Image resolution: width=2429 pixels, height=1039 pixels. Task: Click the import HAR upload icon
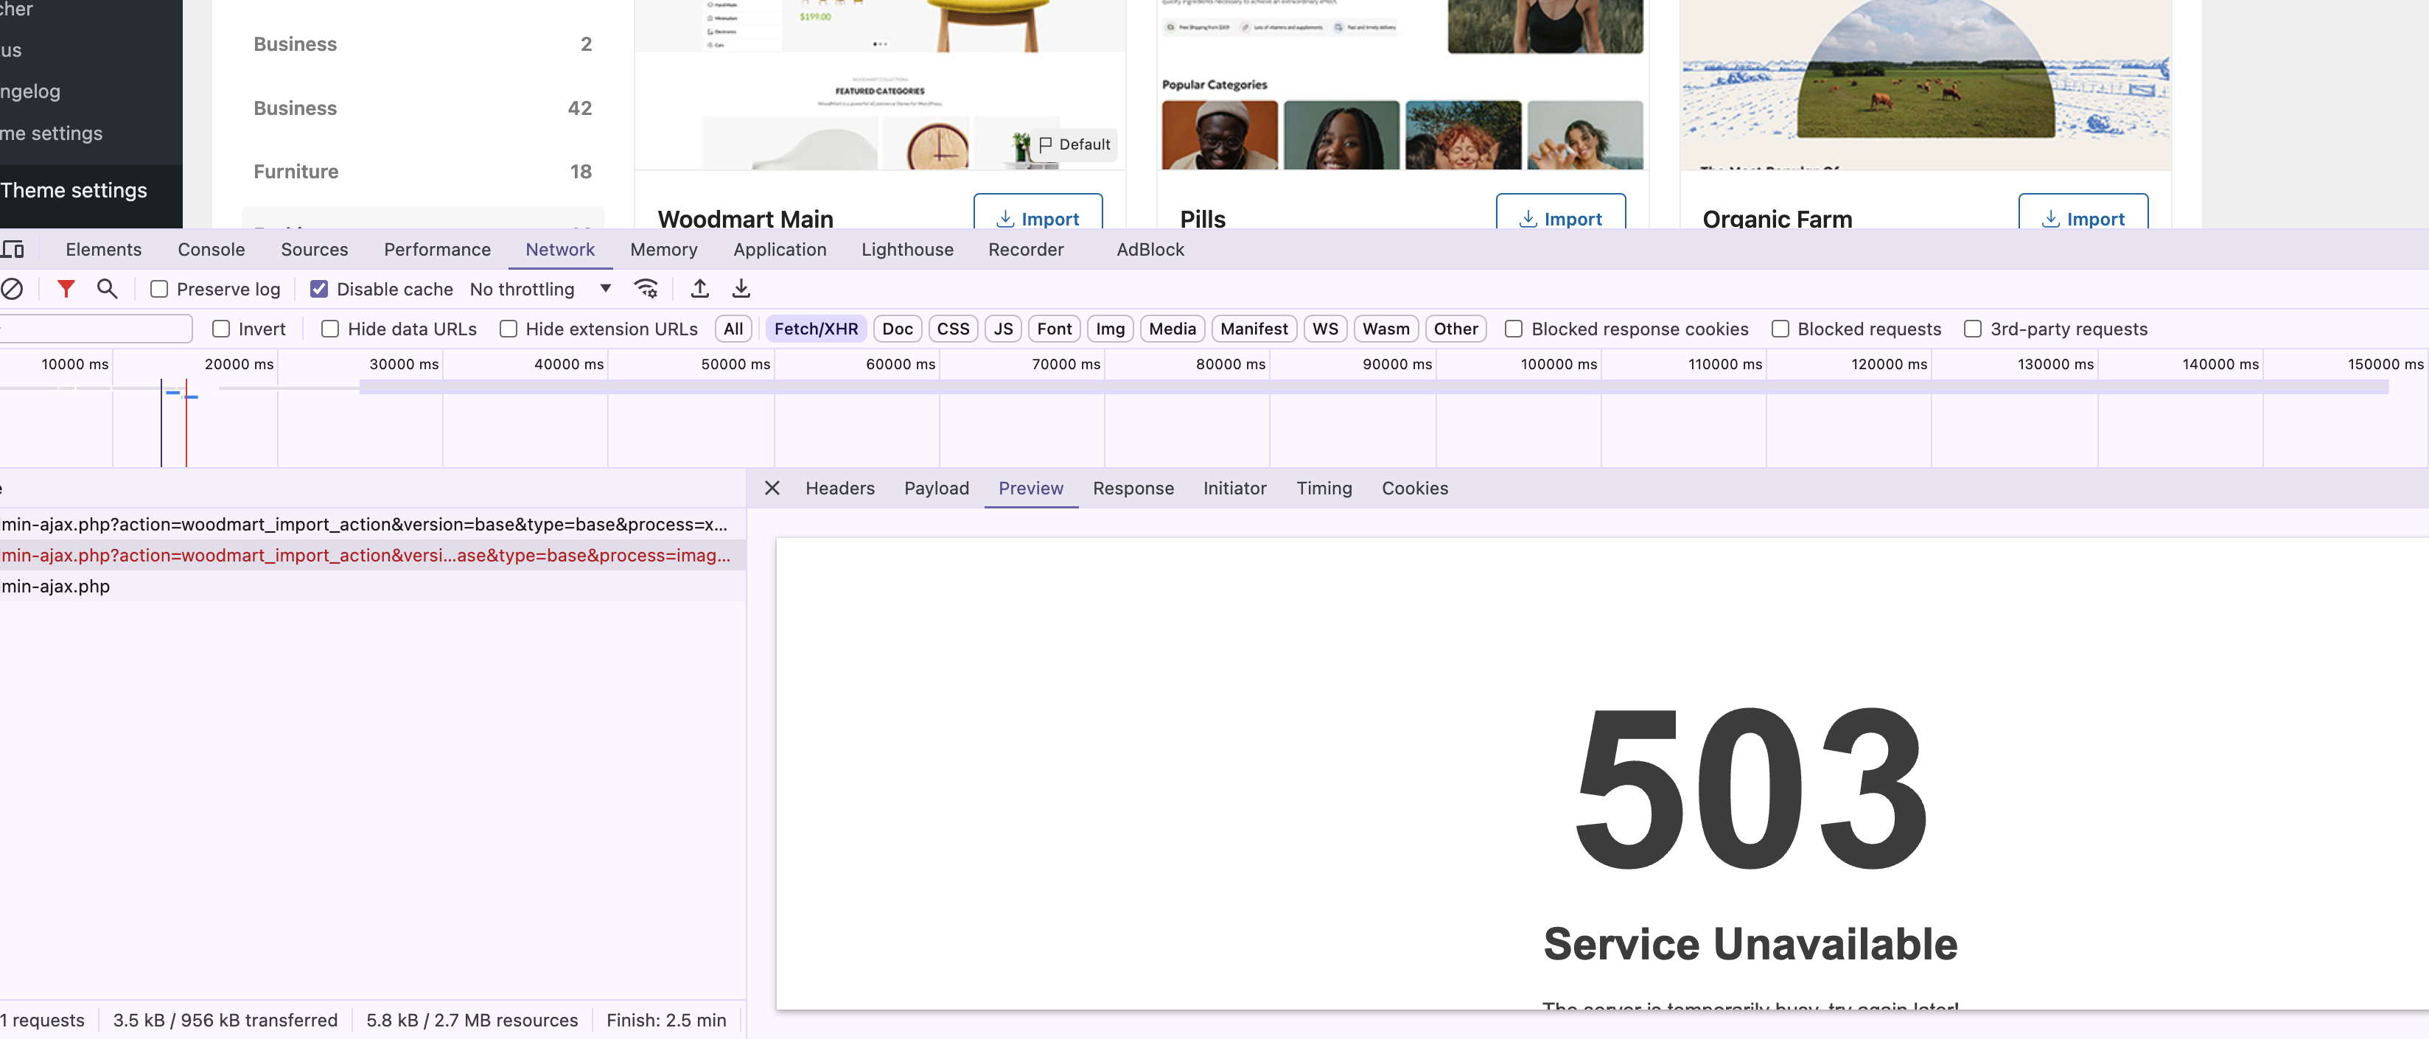(699, 290)
